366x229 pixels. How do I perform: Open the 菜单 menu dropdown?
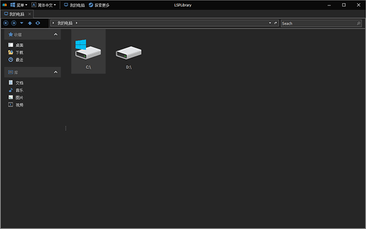(19, 5)
